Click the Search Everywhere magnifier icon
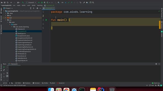This screenshot has width=163, height=91. 93,3
